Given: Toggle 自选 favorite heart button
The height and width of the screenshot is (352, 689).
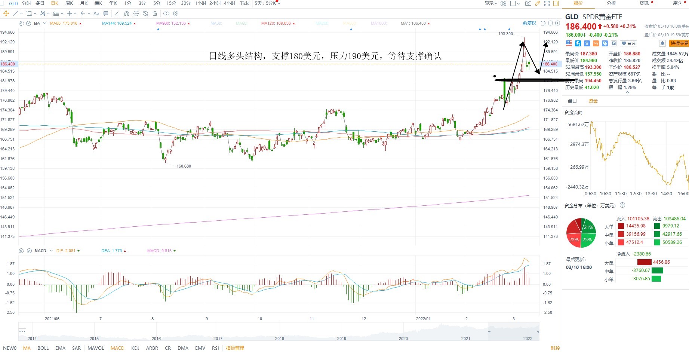Looking at the screenshot, I should coord(628,43).
